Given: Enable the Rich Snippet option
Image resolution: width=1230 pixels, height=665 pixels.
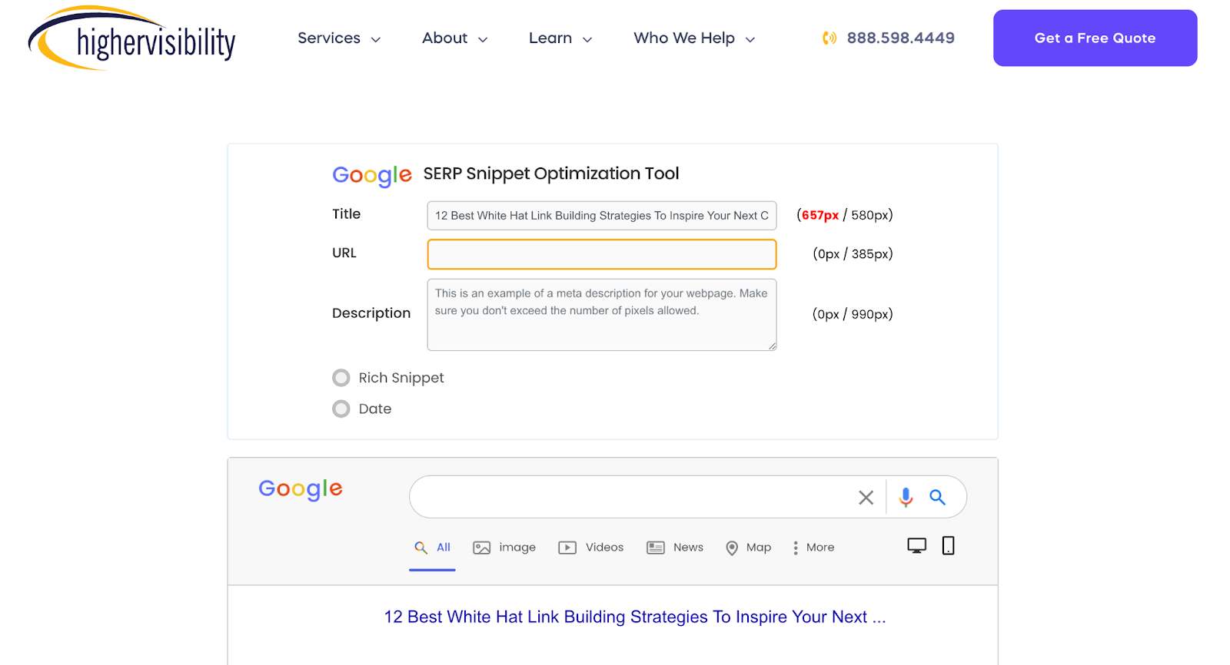Looking at the screenshot, I should [341, 378].
